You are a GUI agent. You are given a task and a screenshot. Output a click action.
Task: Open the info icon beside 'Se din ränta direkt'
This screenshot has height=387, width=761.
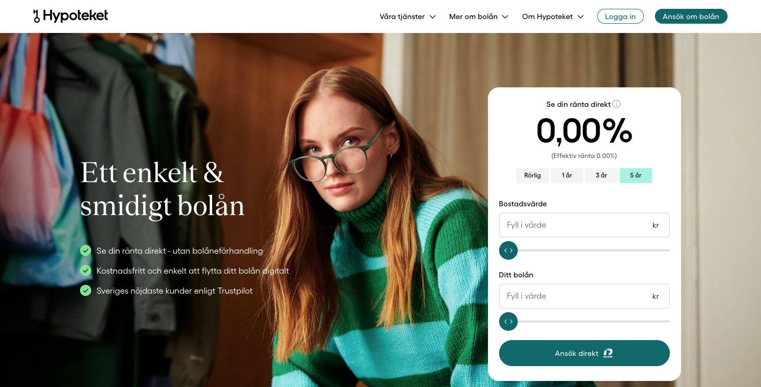(x=616, y=104)
